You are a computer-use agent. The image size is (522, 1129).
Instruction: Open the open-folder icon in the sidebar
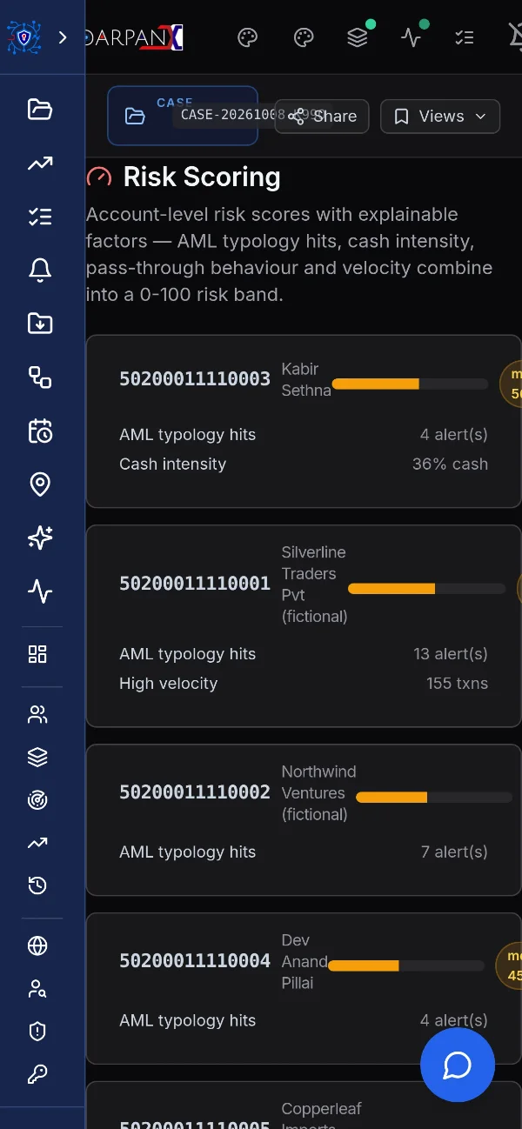(40, 109)
